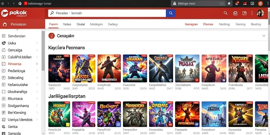Click the red Cenaŗakn section icon
The height and width of the screenshot is (135, 270).
coord(52,36)
